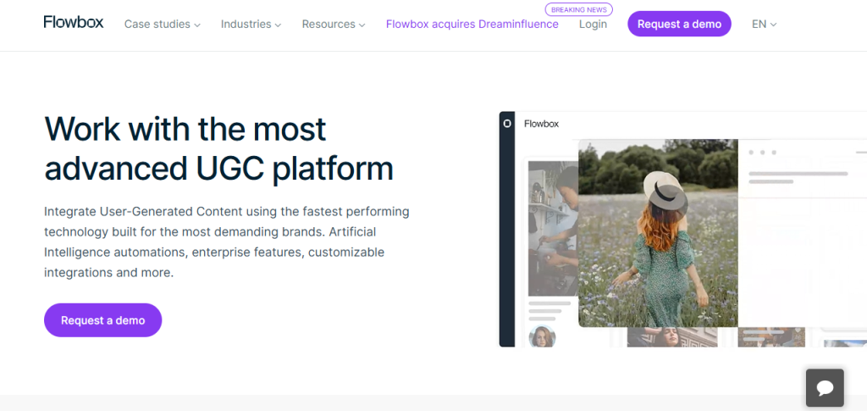The image size is (867, 411).
Task: Click the Flowbox logo in the header
Action: point(74,23)
